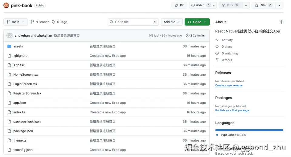Click the LoginScreen.tsx file icon
The width and height of the screenshot is (291, 157).
click(9, 84)
